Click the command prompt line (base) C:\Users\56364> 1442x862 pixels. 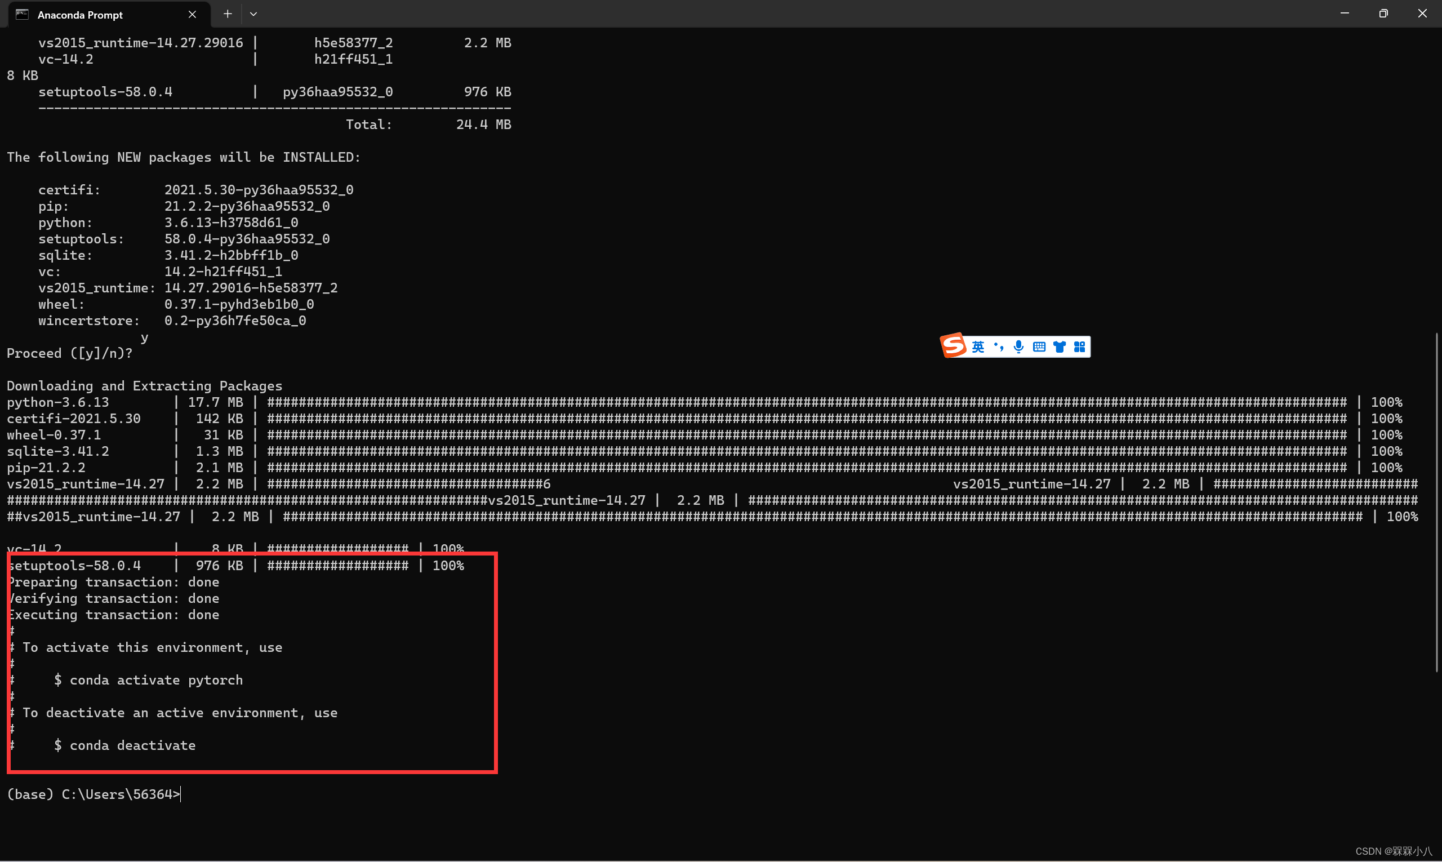(x=94, y=794)
